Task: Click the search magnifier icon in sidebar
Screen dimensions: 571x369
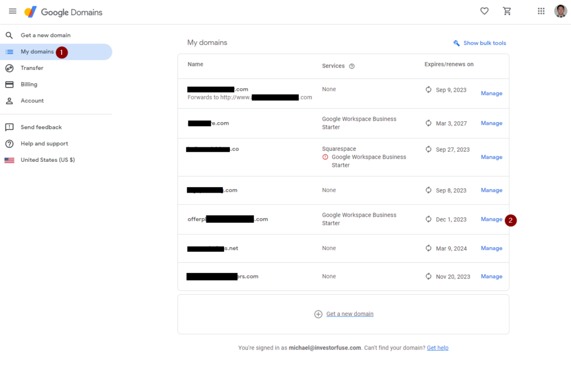Action: coord(9,35)
